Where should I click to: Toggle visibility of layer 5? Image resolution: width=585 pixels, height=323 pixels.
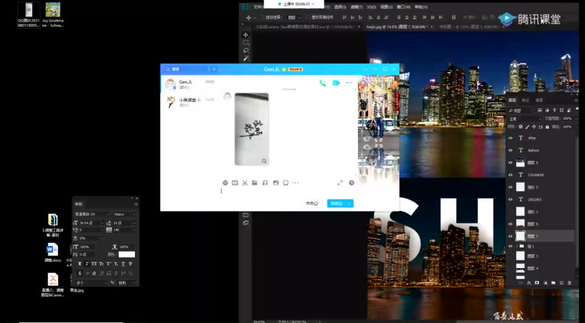[x=511, y=224]
